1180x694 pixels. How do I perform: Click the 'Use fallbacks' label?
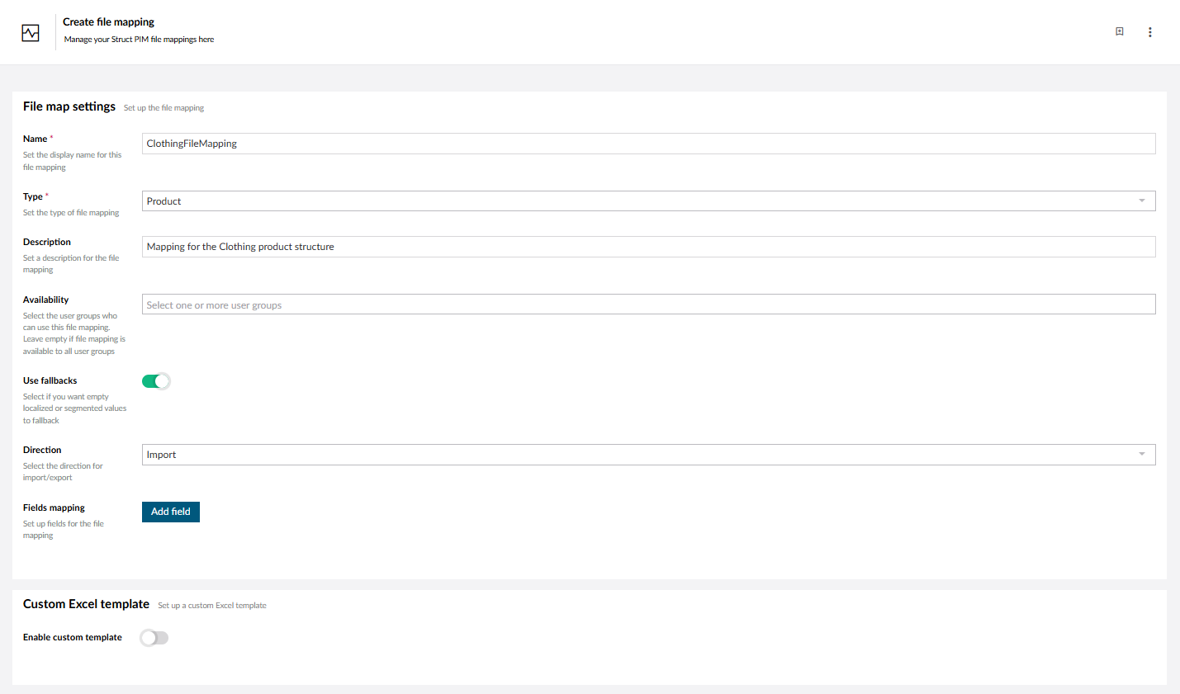50,380
